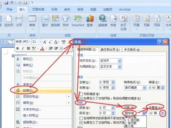
Task: Choose 插入符号 in context menu
Action: 43,115
